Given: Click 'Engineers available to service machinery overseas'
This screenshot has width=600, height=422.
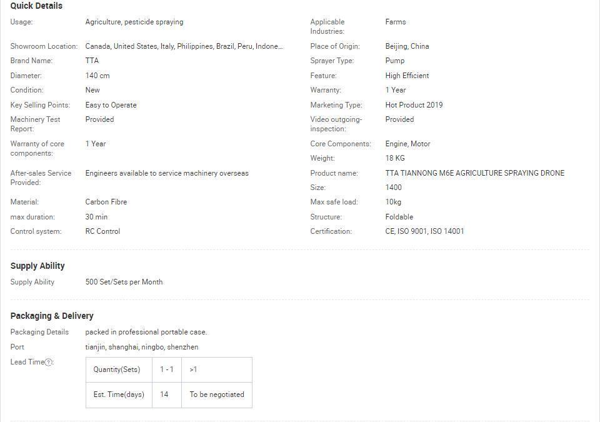Looking at the screenshot, I should click(x=167, y=173).
